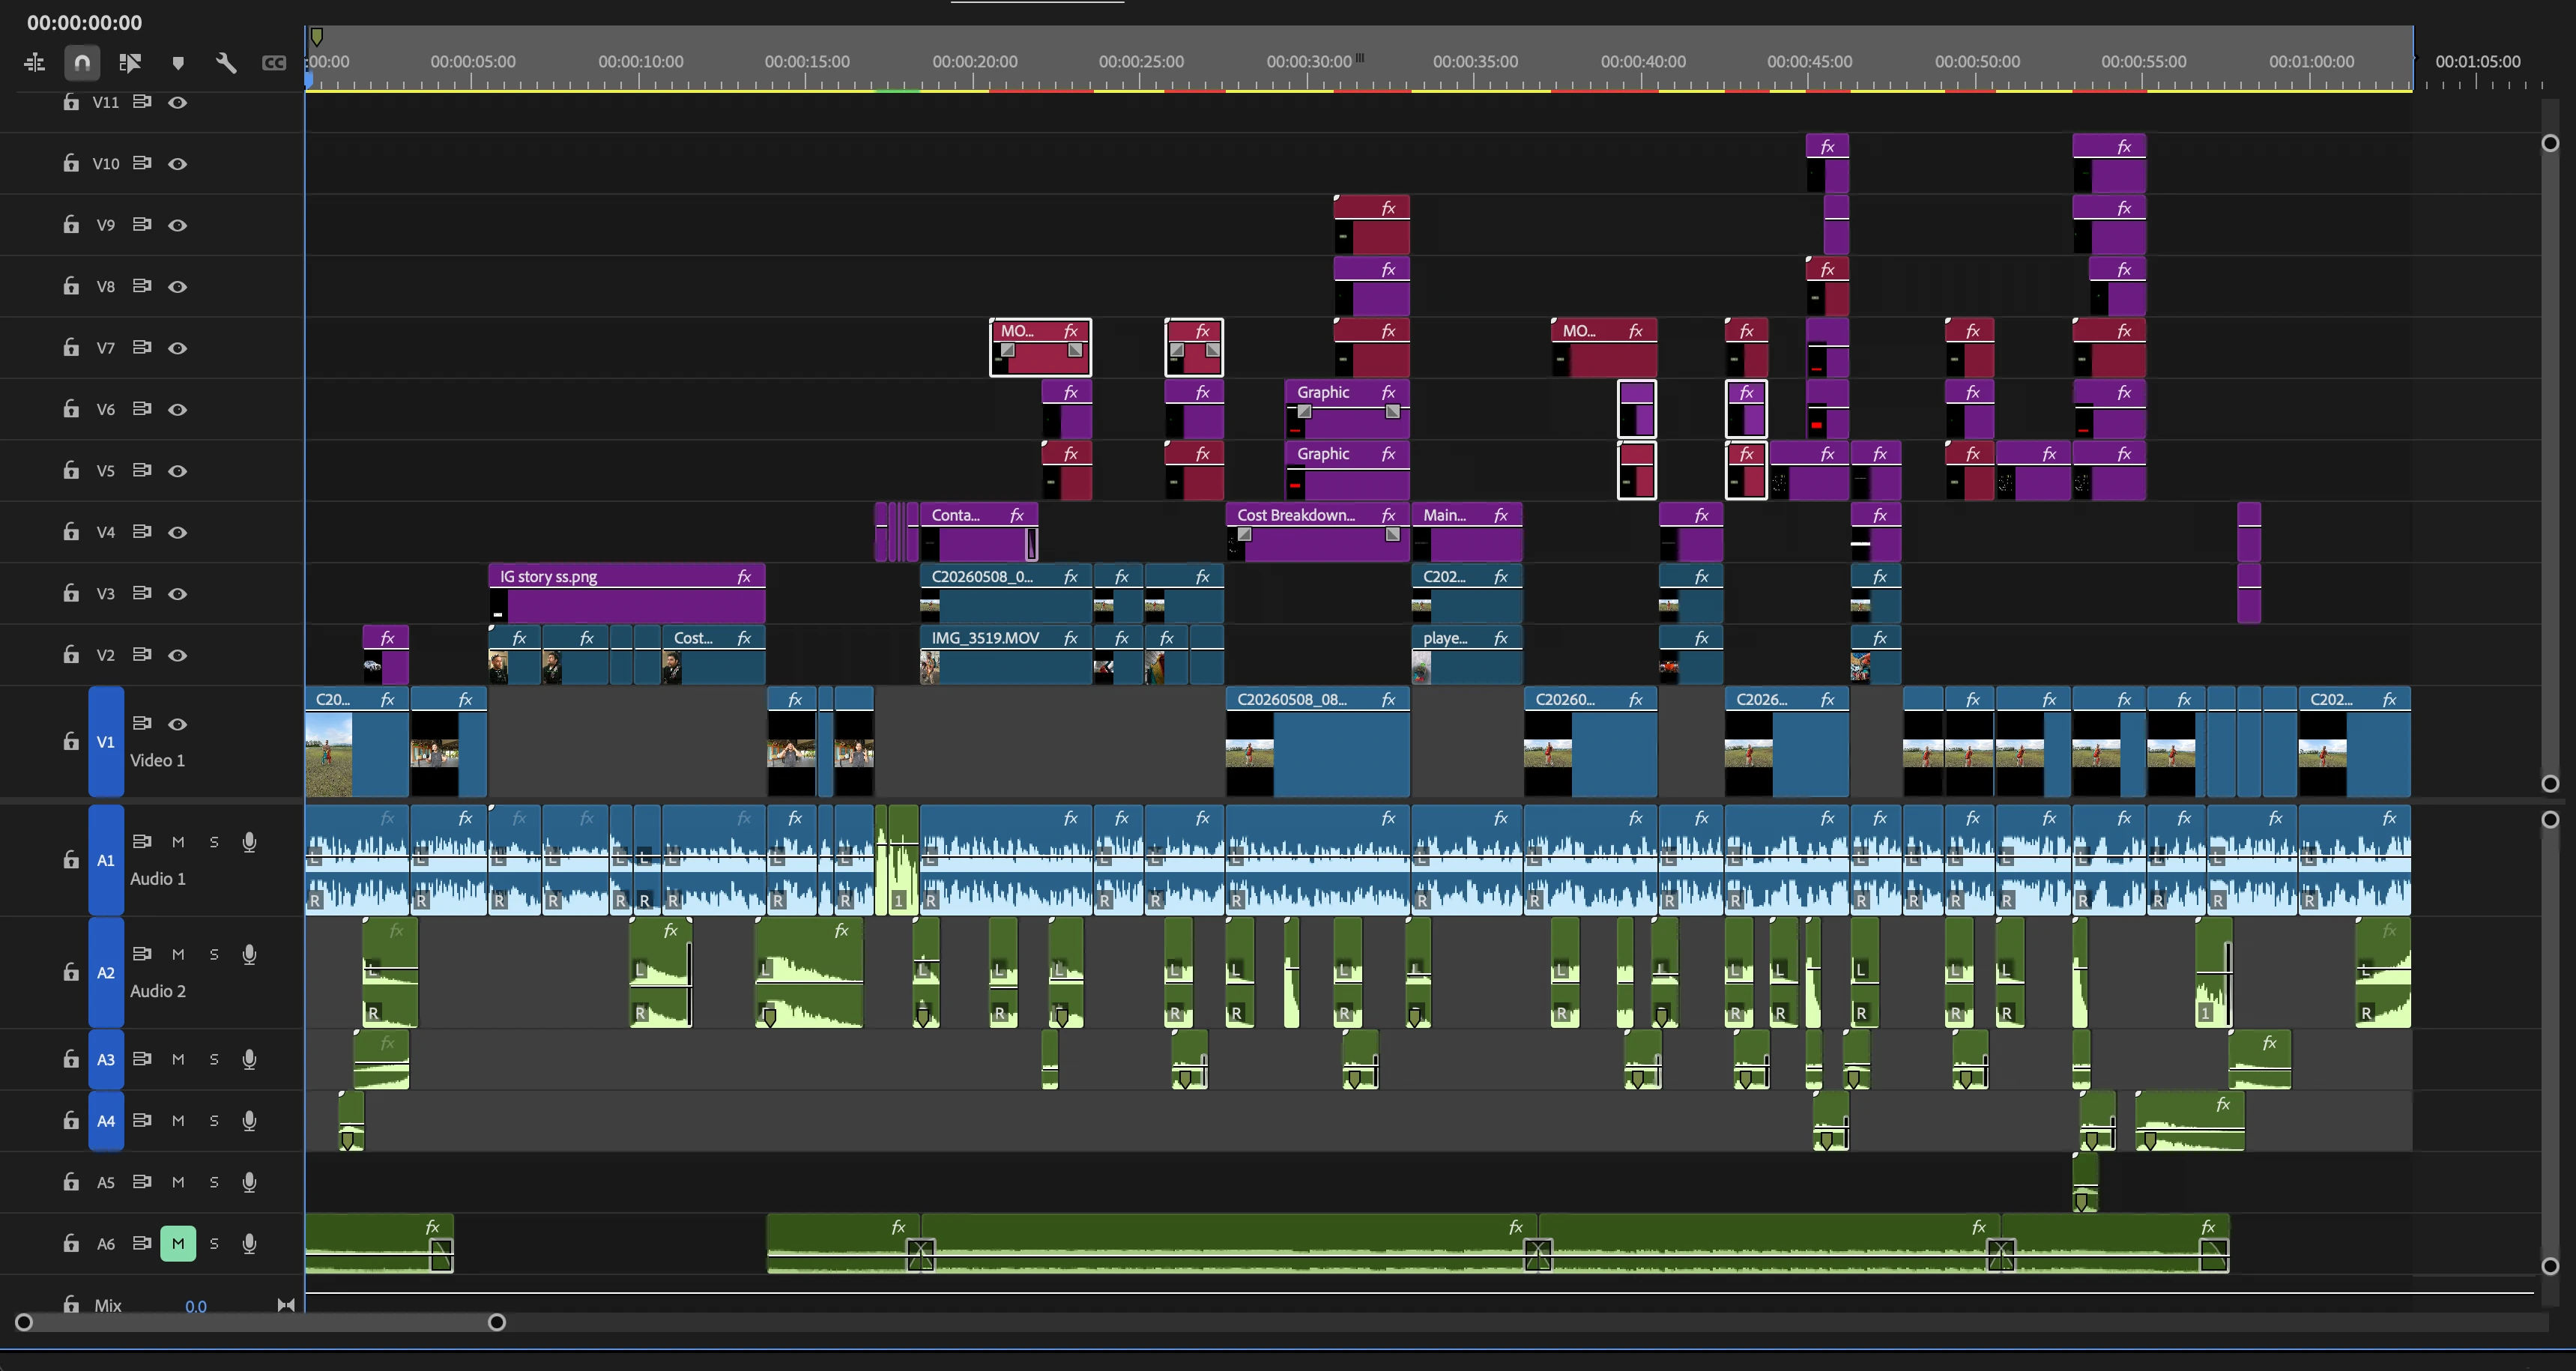Toggle V1 track targeting button
The height and width of the screenshot is (1371, 2576).
coord(106,741)
